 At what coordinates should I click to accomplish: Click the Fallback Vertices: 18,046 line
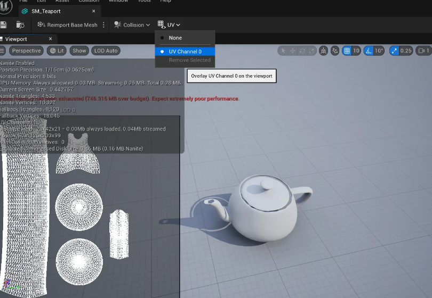pos(30,115)
